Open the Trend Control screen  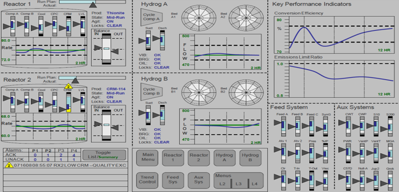pyautogui.click(x=146, y=180)
